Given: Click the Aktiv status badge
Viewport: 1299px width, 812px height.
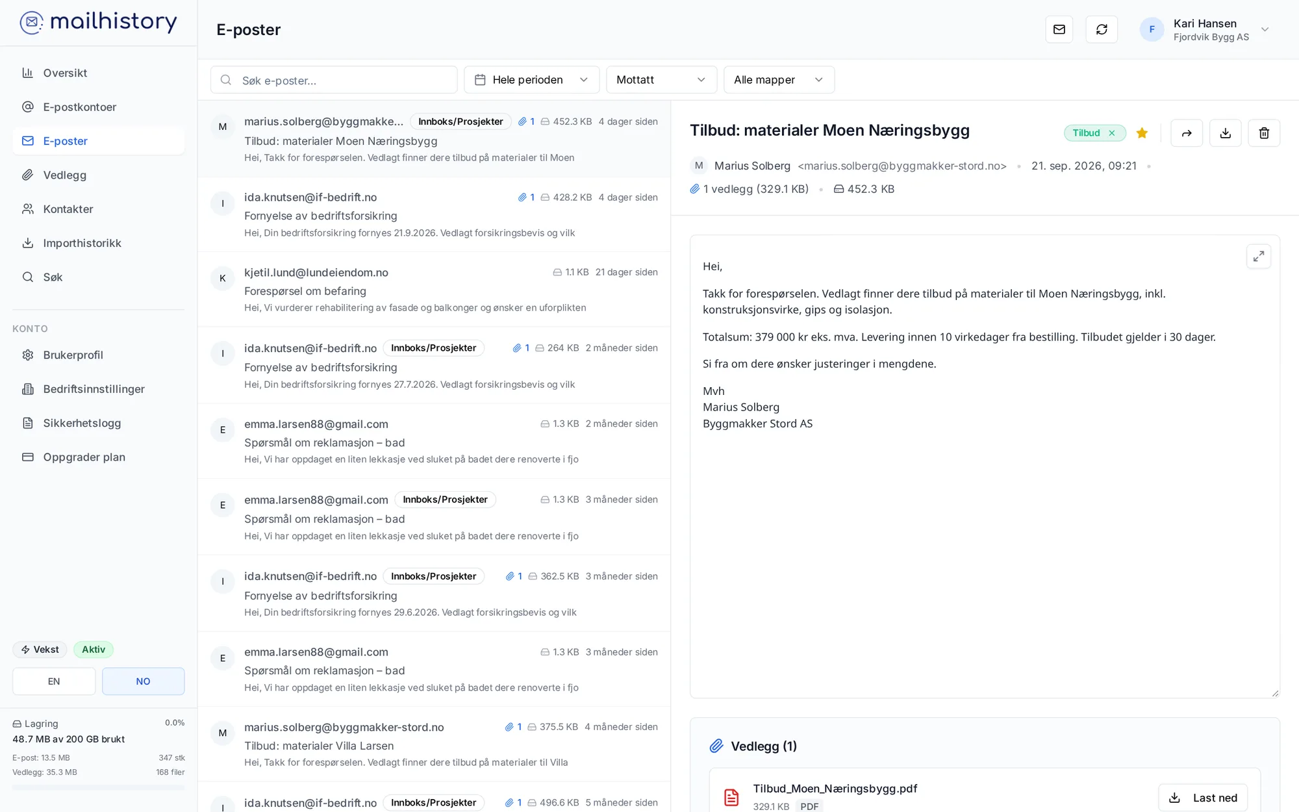Looking at the screenshot, I should pos(94,650).
